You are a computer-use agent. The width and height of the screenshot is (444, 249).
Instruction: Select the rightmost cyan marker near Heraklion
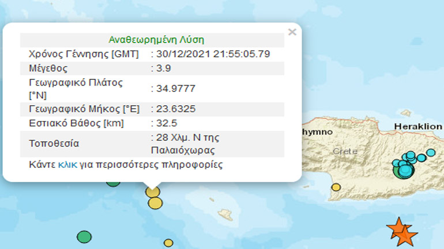coord(431,153)
